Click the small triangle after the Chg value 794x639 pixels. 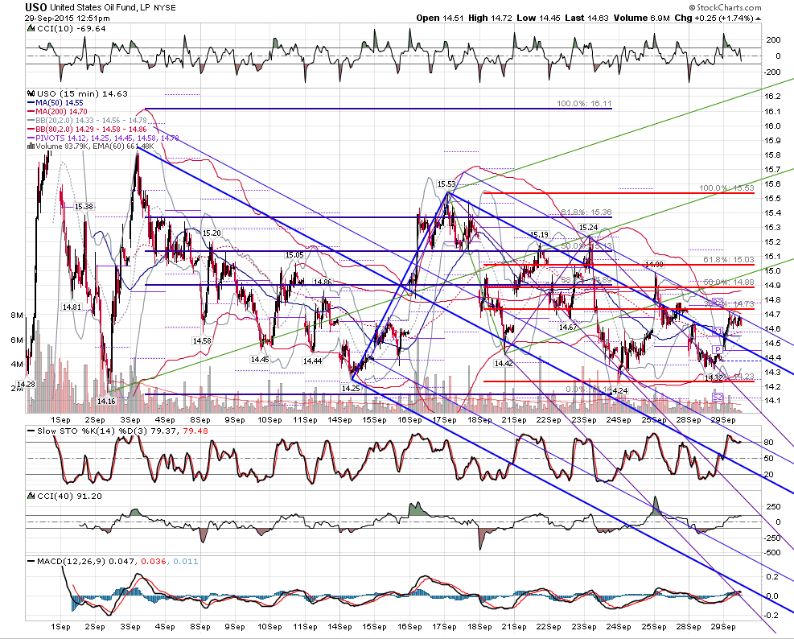click(x=758, y=19)
